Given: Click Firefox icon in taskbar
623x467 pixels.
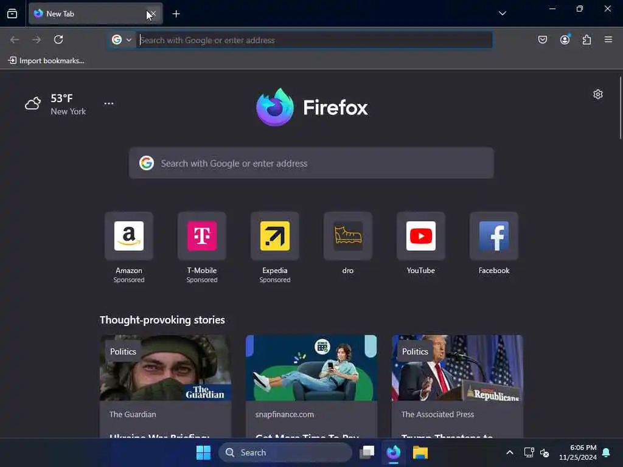Looking at the screenshot, I should coord(394,452).
